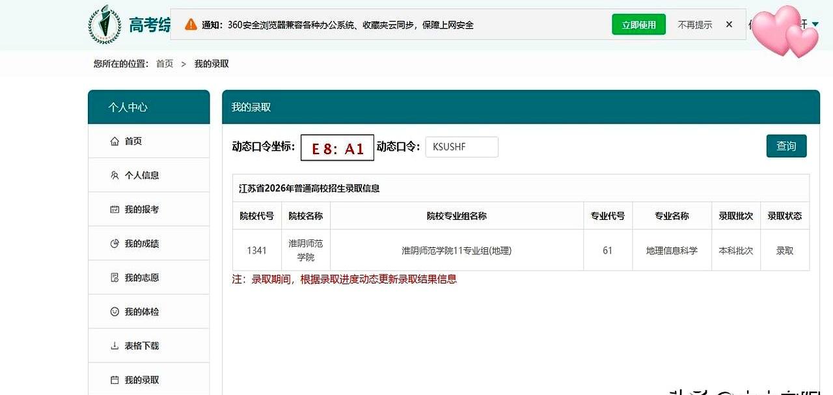Screen dimensions: 833x395
Task: Click 不再提示 in the notification
Action: pyautogui.click(x=695, y=25)
